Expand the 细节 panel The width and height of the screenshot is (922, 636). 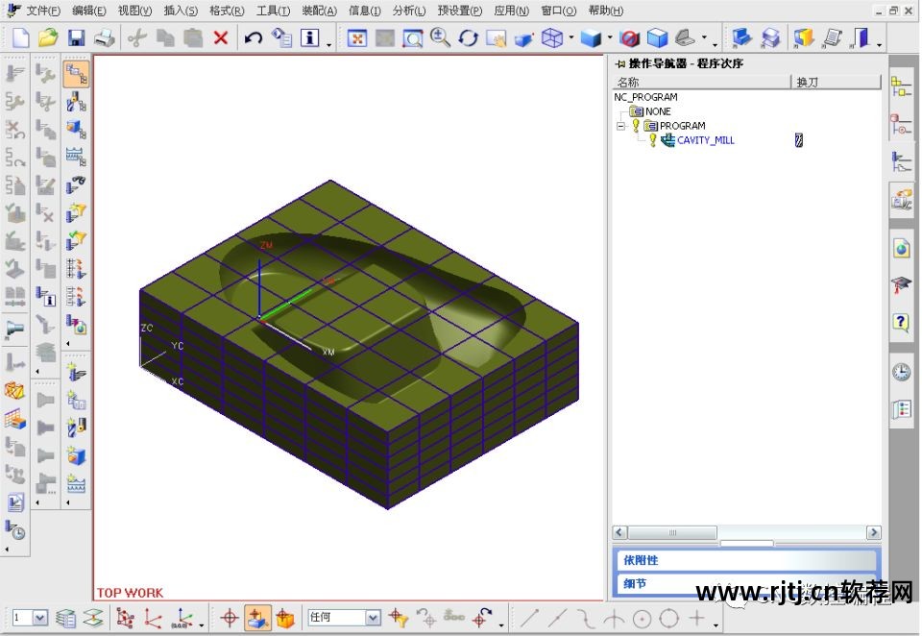coord(745,583)
